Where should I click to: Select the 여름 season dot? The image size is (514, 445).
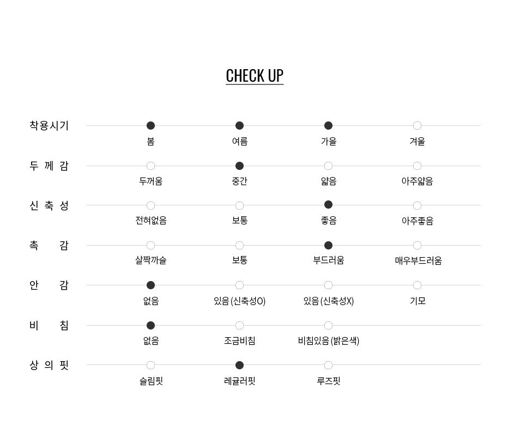pyautogui.click(x=239, y=126)
